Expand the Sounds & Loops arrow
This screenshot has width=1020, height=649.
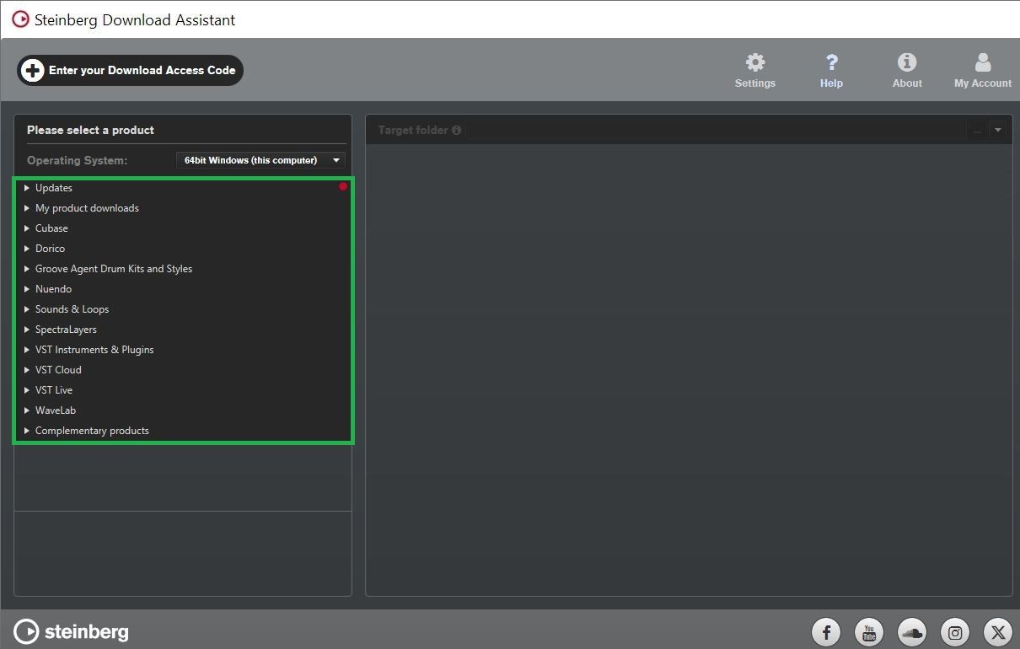[x=27, y=309]
